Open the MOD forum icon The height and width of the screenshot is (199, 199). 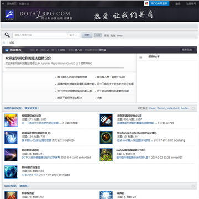click(x=11, y=172)
